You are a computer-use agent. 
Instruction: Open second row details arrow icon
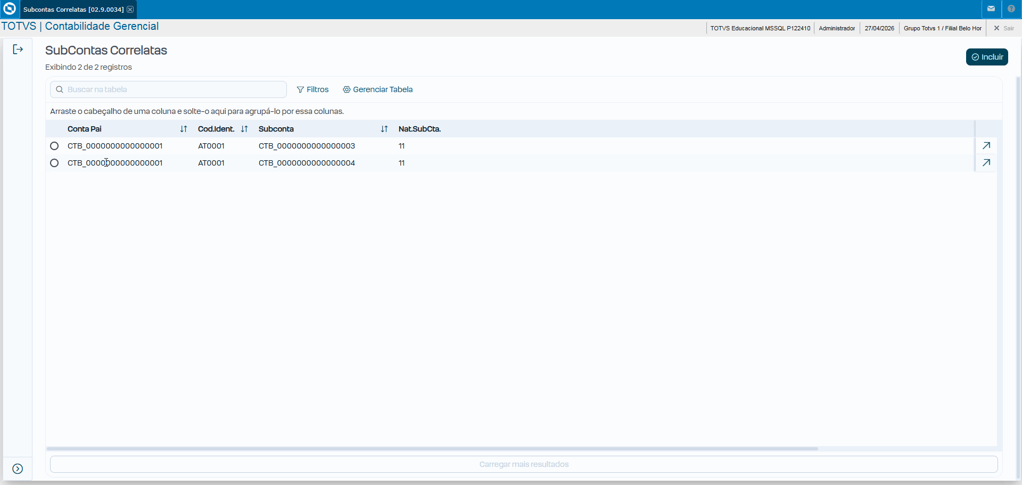[986, 163]
